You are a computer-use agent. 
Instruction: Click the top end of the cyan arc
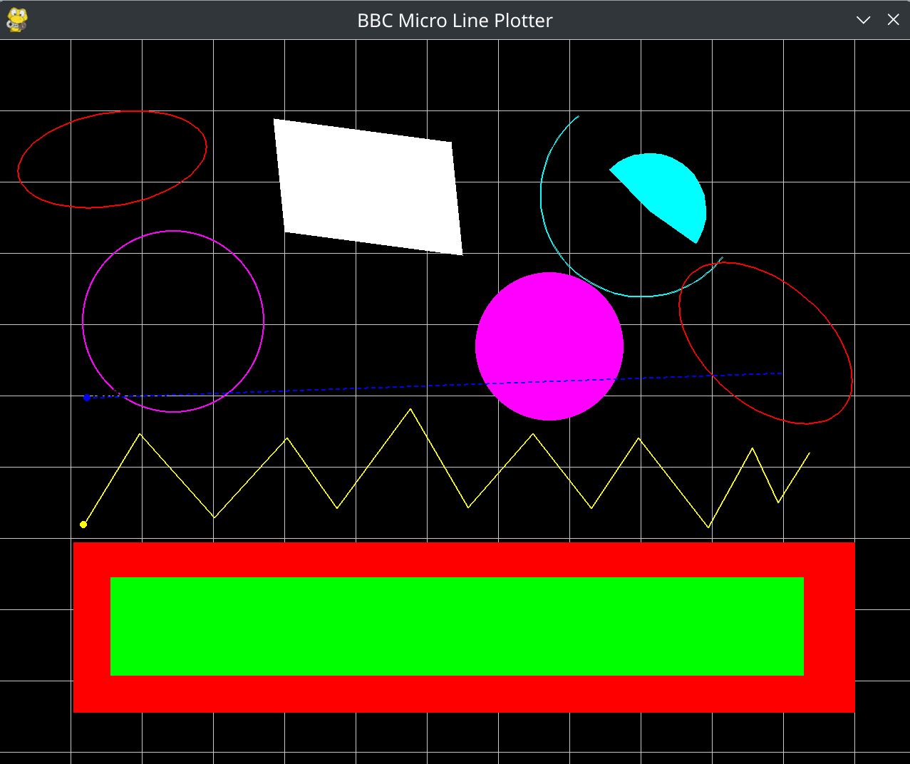pos(578,116)
